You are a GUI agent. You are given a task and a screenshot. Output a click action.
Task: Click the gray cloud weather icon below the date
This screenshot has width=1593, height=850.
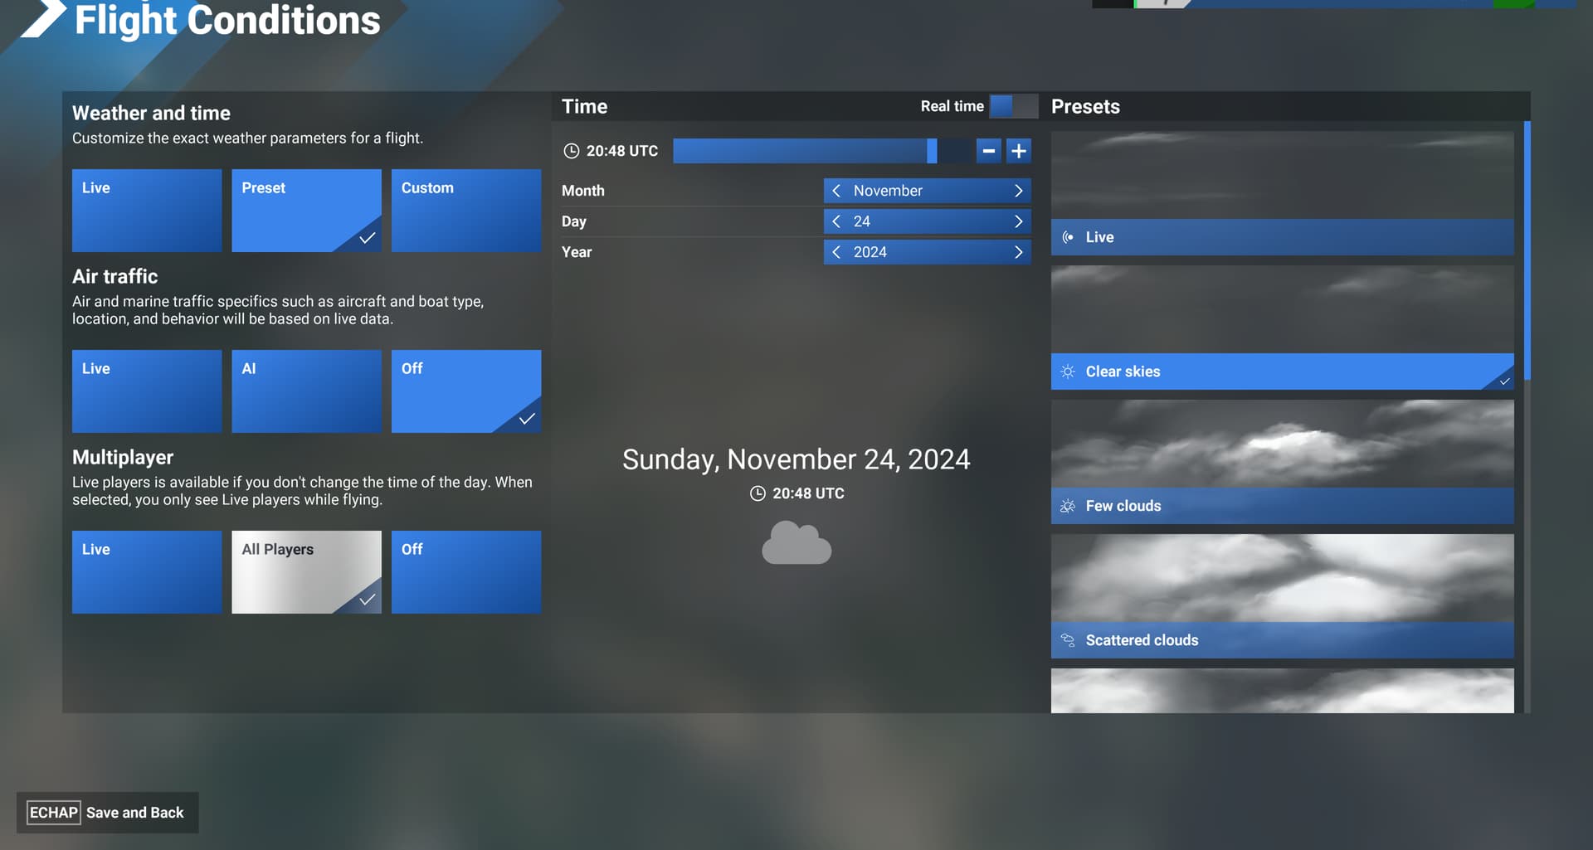(x=796, y=543)
